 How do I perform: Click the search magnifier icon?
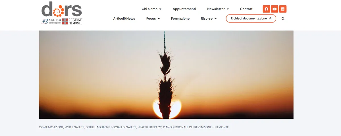[x=283, y=19]
